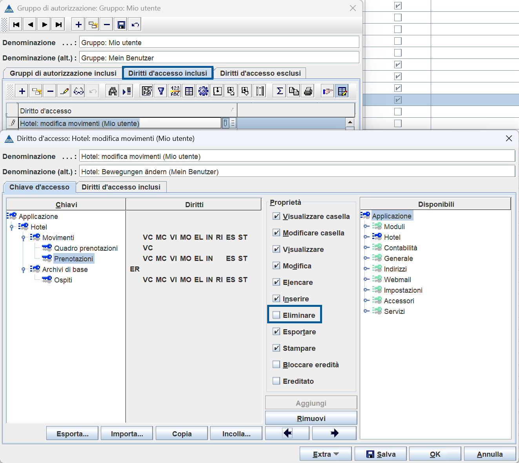Click the filter funnel icon
Image resolution: width=519 pixels, height=463 pixels.
coord(161,91)
